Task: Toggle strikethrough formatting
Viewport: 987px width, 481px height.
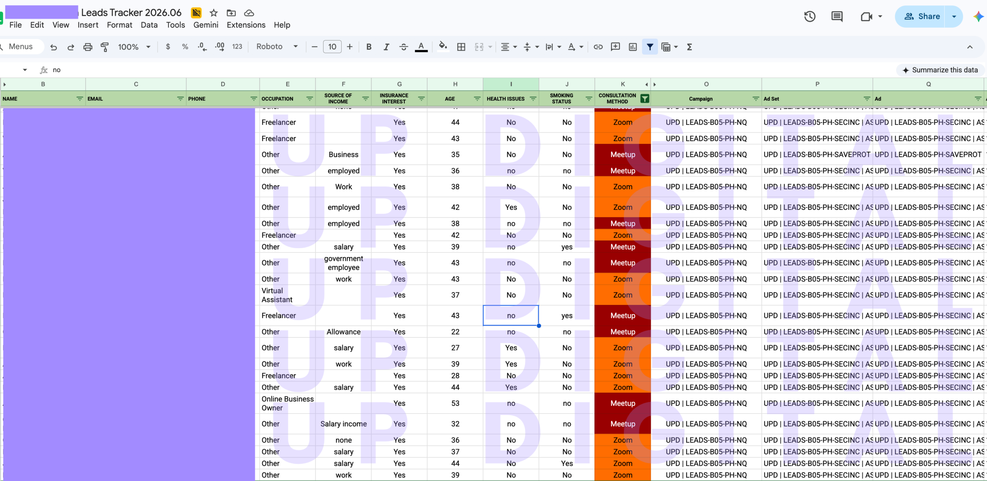Action: tap(404, 47)
